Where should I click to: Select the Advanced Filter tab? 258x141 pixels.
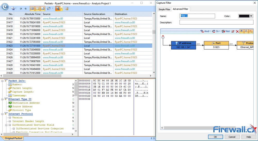[181, 9]
